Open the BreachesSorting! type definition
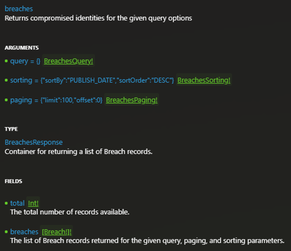The height and width of the screenshot is (251, 291). point(204,81)
